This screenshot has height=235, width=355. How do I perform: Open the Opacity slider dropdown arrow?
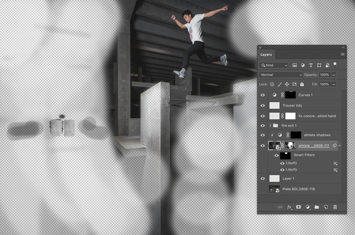point(334,75)
